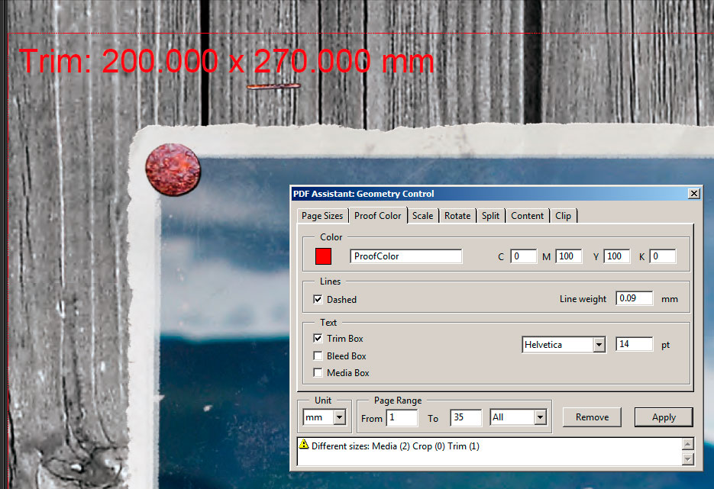Edit the ProofColor name field
Viewport: 714px width, 489px height.
click(405, 256)
